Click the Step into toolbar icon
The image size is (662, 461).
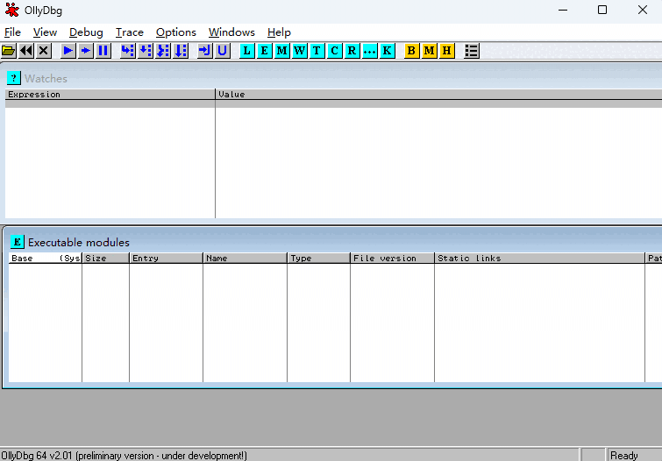[128, 51]
